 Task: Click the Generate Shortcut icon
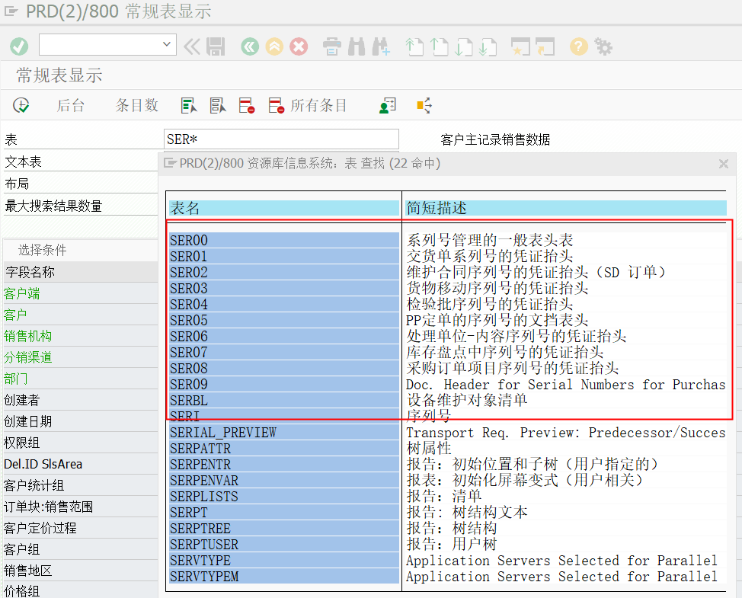click(545, 46)
